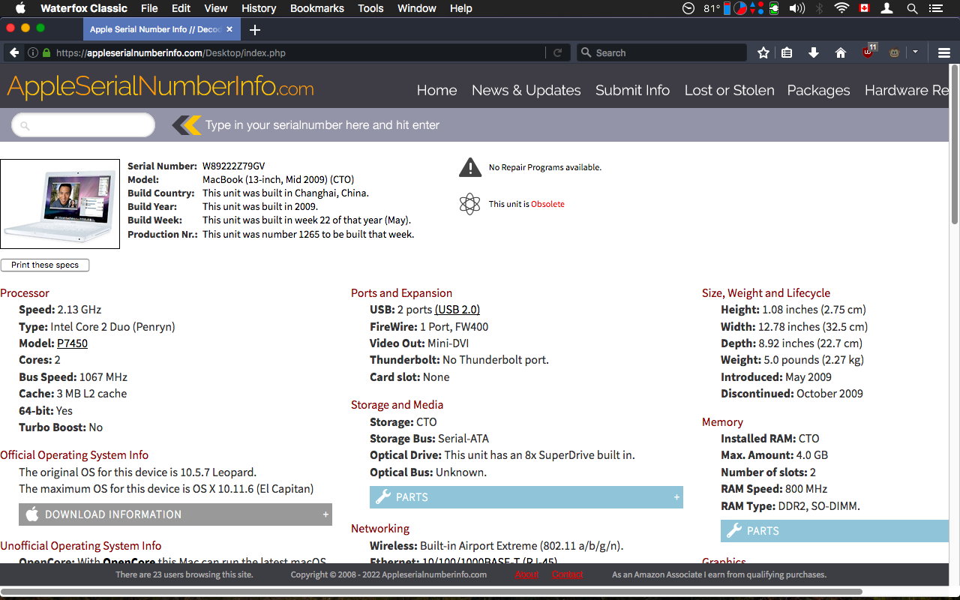This screenshot has width=960, height=600.
Task: Click the Apple logo in Download Information bar
Action: tap(32, 514)
